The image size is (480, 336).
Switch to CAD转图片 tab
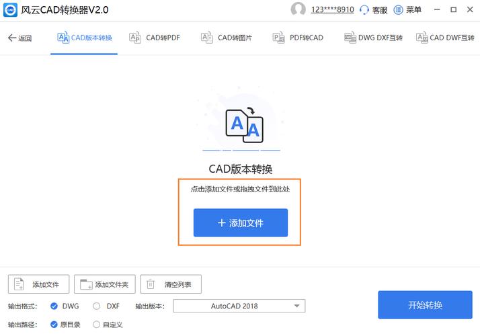click(x=227, y=38)
